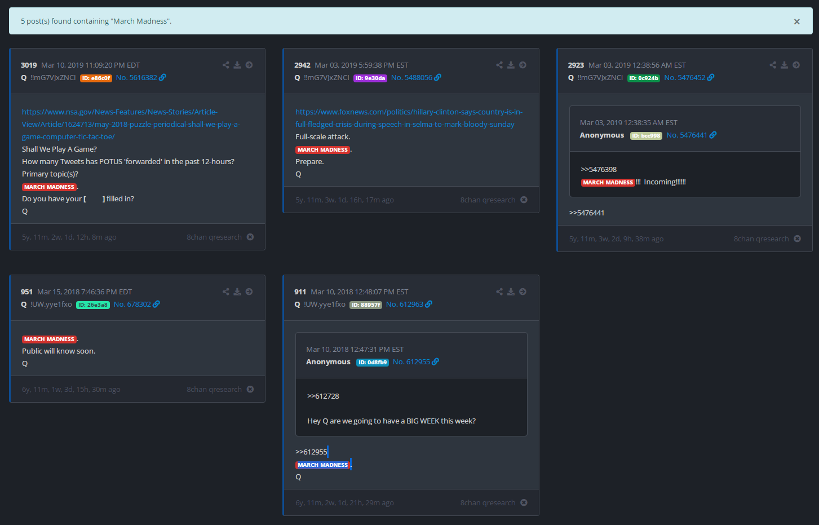Image resolution: width=819 pixels, height=525 pixels.
Task: Click reply reference >>612955
Action: tap(311, 452)
